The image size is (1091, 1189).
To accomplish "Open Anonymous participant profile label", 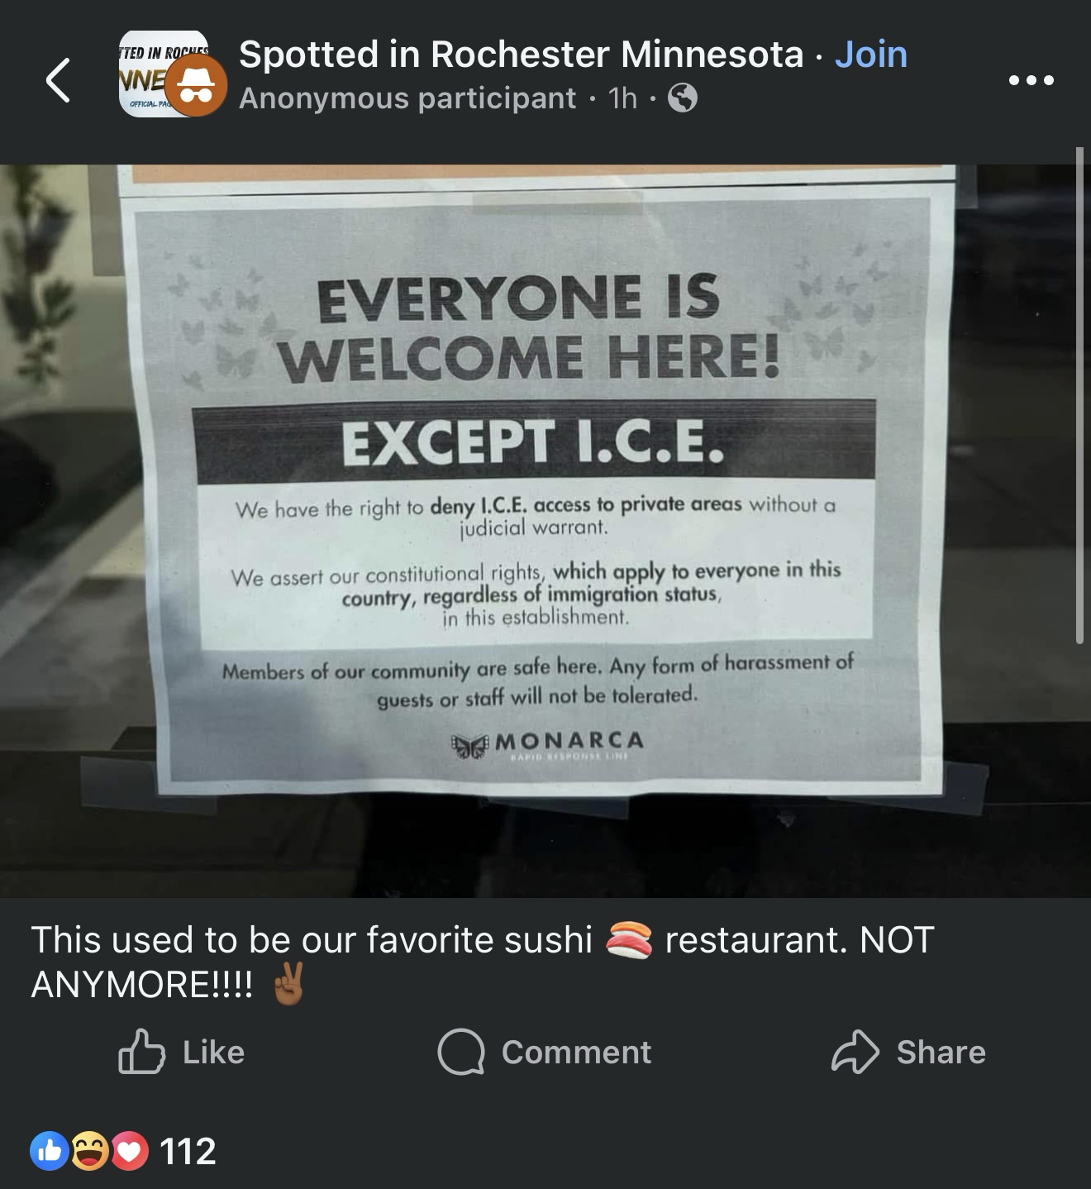I will pos(407,98).
